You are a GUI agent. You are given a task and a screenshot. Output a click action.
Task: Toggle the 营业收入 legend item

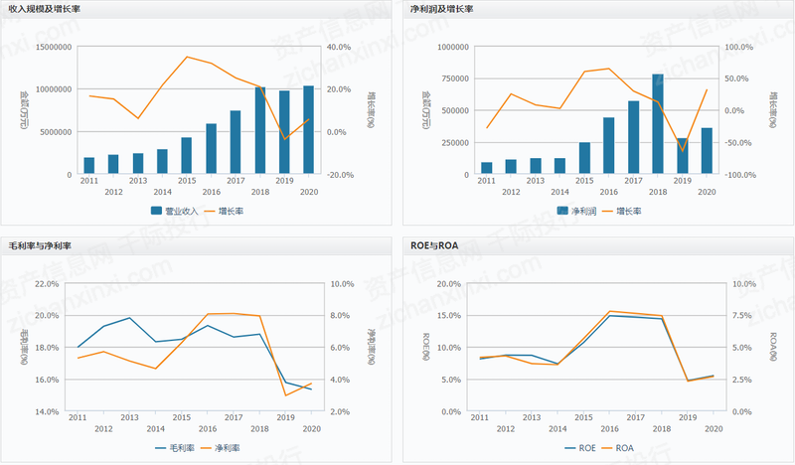tap(175, 211)
